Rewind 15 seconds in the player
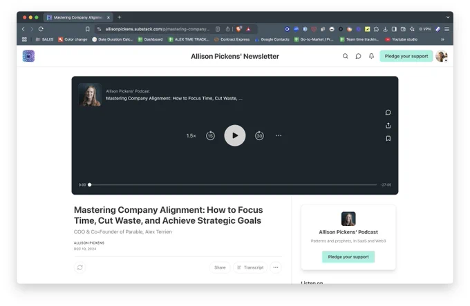This screenshot has height=306, width=470. pos(210,135)
